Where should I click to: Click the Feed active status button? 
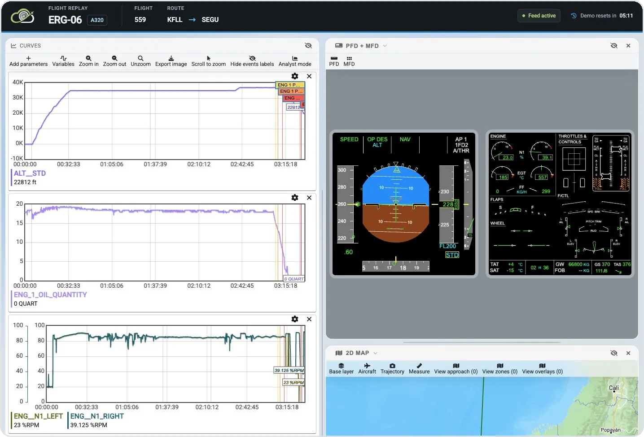539,16
